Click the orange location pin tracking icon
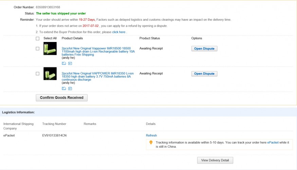297x170 pixels. pos(151,143)
